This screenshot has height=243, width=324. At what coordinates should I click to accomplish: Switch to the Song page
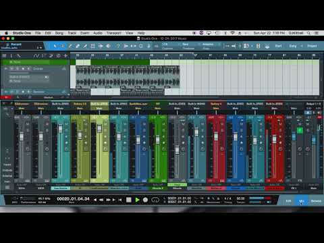(293, 46)
